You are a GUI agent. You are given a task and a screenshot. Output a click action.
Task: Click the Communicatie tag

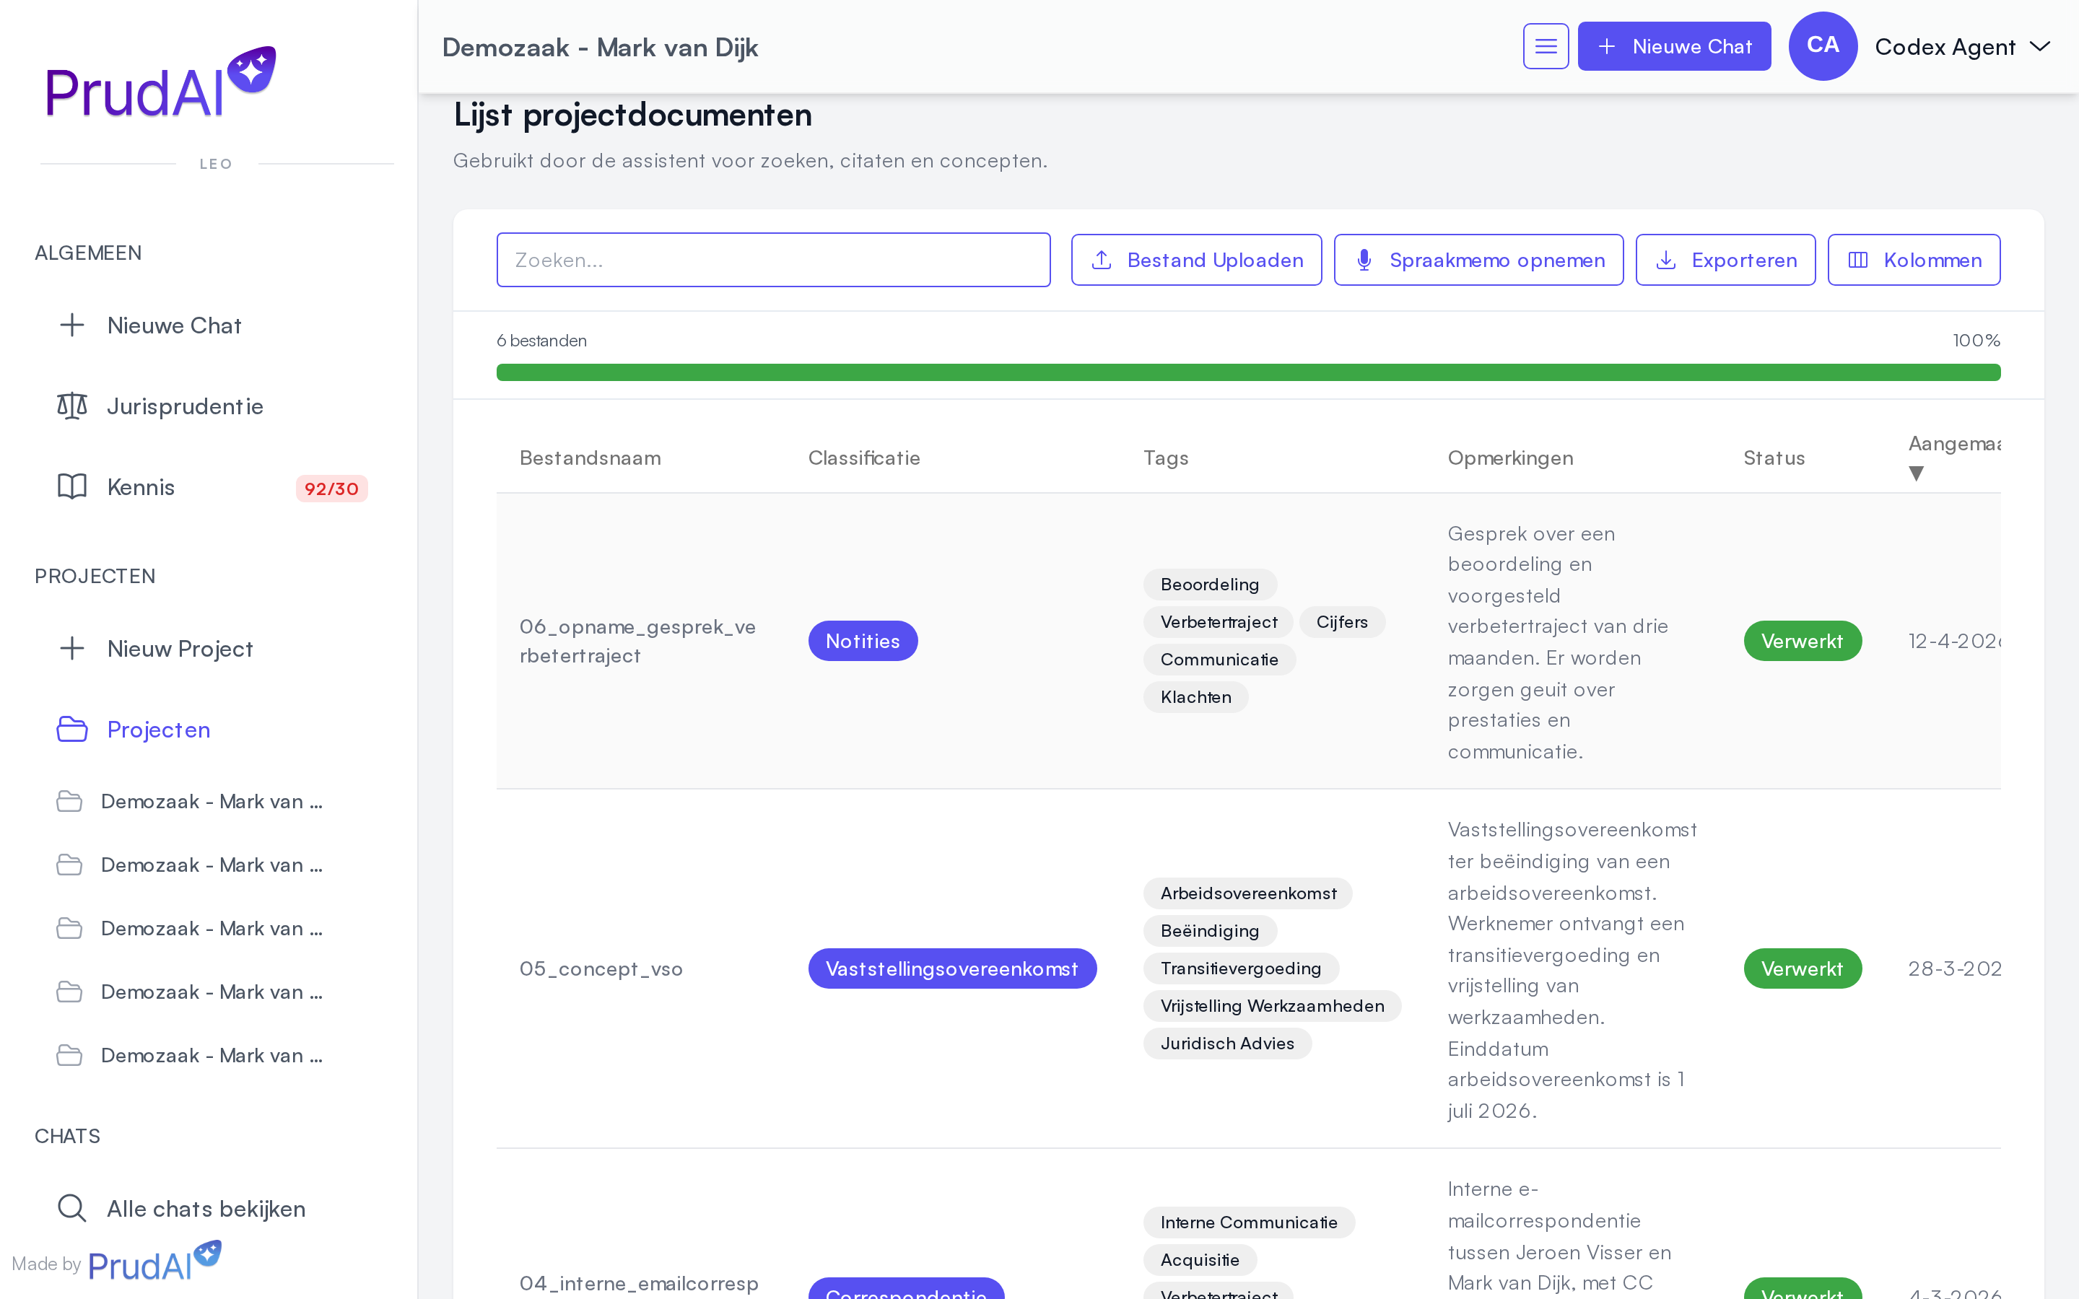1219,660
